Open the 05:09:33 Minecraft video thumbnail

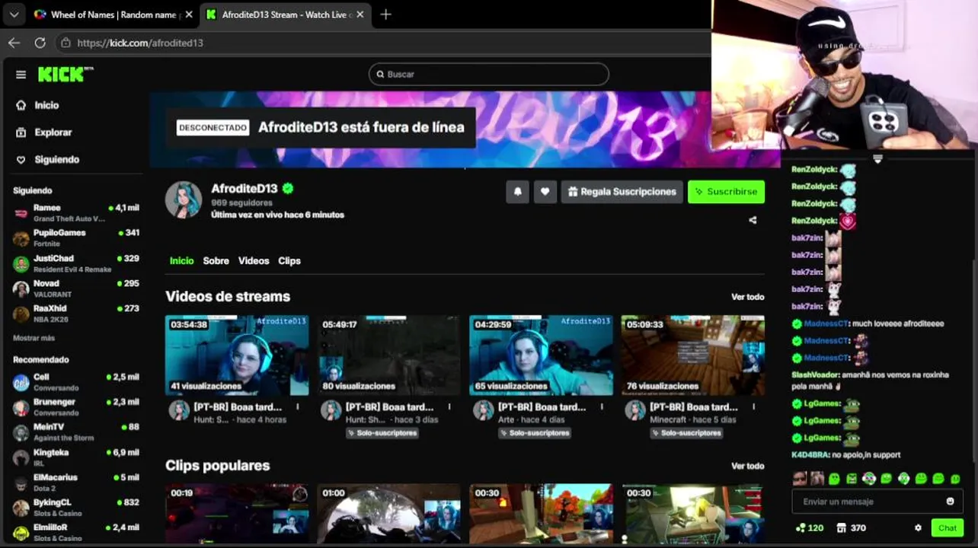coord(693,355)
